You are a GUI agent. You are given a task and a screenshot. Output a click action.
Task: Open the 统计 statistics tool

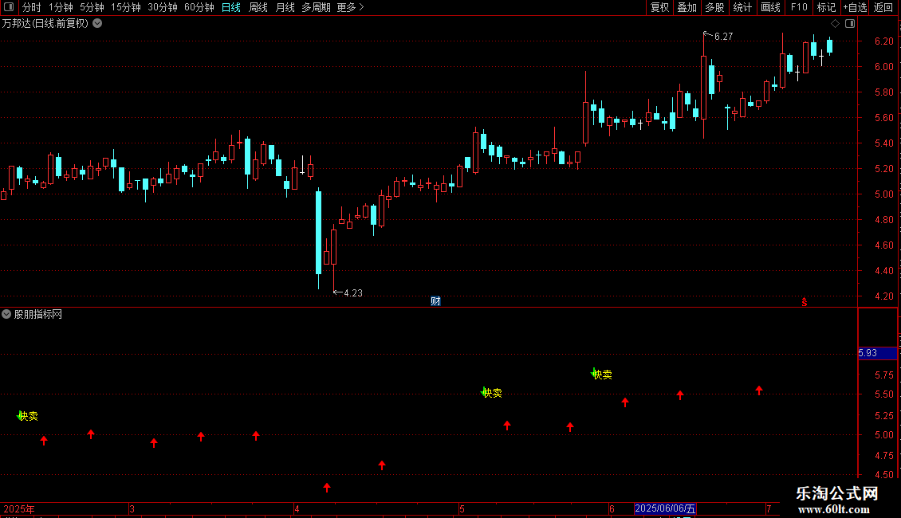[x=742, y=7]
